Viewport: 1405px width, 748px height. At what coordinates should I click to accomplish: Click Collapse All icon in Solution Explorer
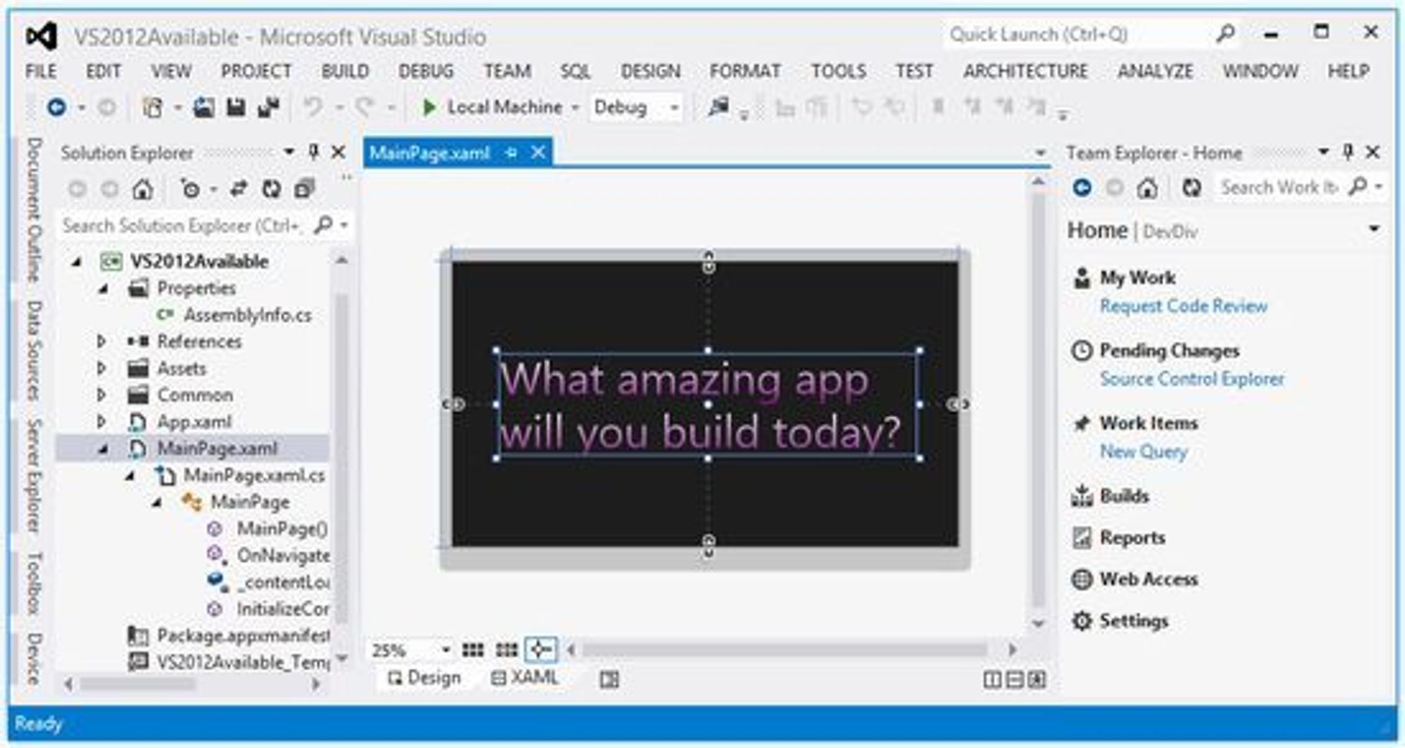(x=304, y=189)
